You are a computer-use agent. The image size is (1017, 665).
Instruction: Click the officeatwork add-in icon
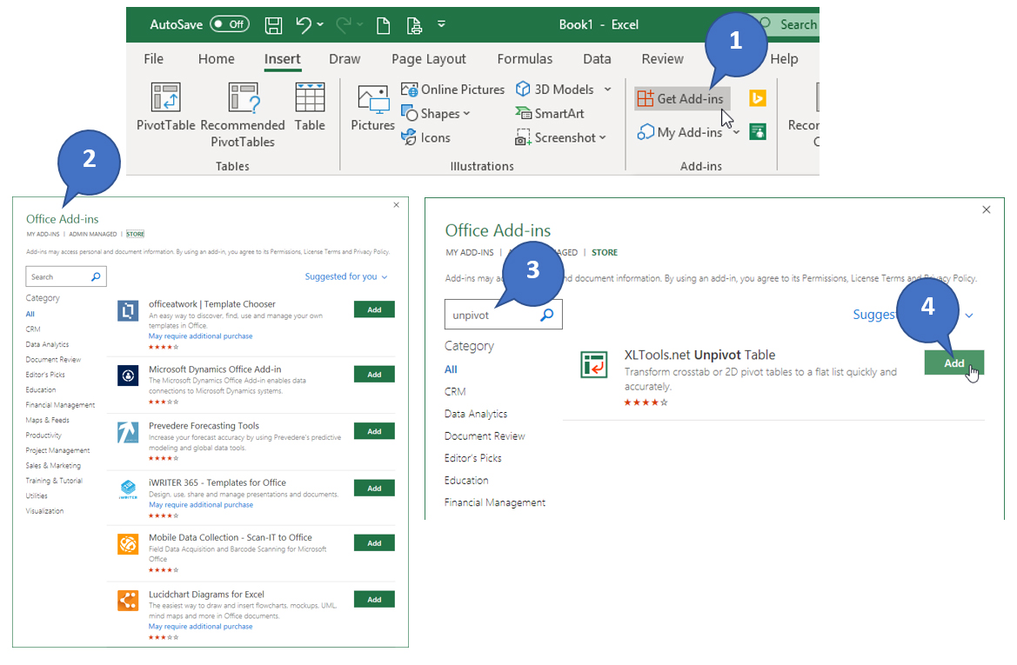[128, 310]
